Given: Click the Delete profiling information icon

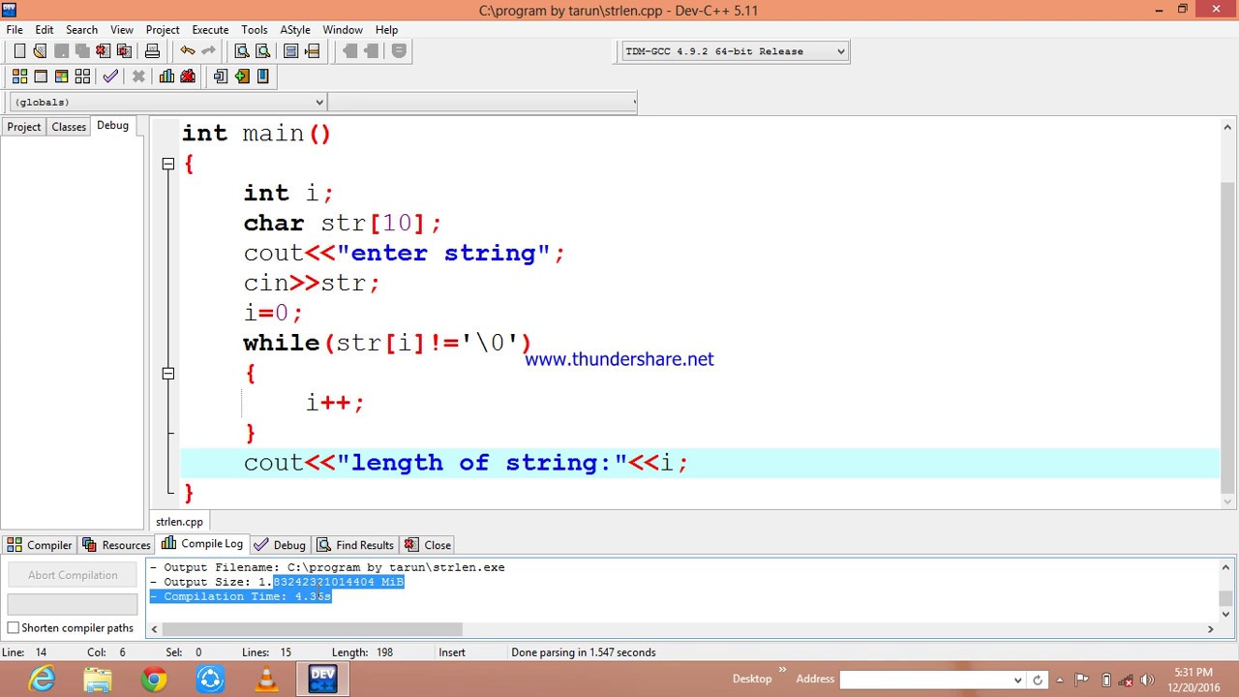Looking at the screenshot, I should (x=188, y=76).
